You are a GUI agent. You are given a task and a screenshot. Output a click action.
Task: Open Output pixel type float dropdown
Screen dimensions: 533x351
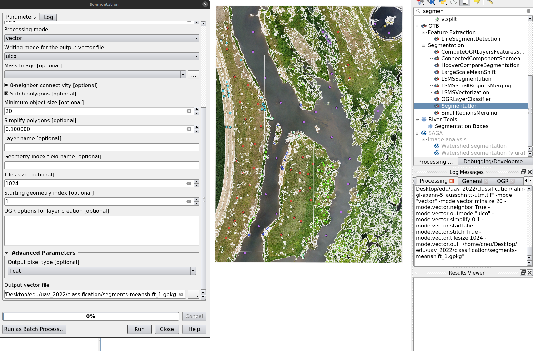(x=102, y=271)
